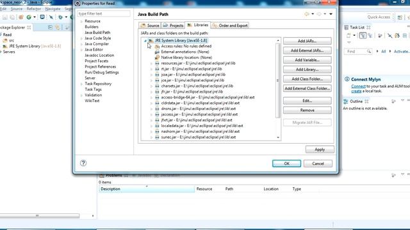Screen dimensions: 410x230
Task: Switch to the Projects tab
Action: [x=173, y=26]
